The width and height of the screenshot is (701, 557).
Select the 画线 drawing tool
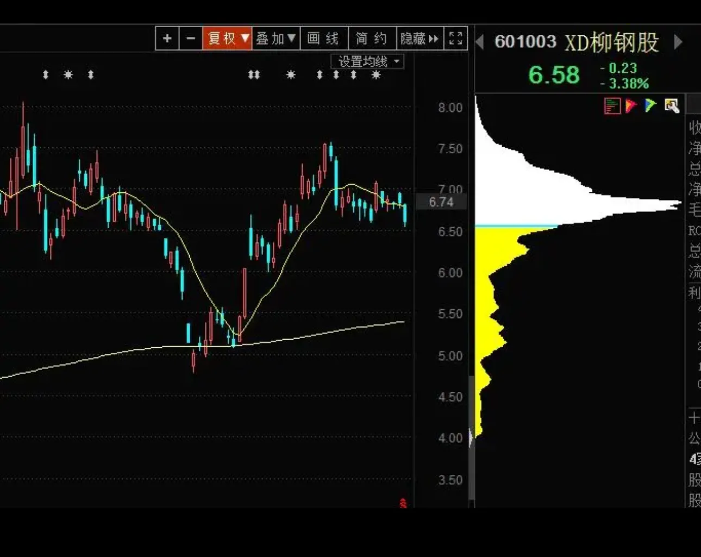[323, 39]
